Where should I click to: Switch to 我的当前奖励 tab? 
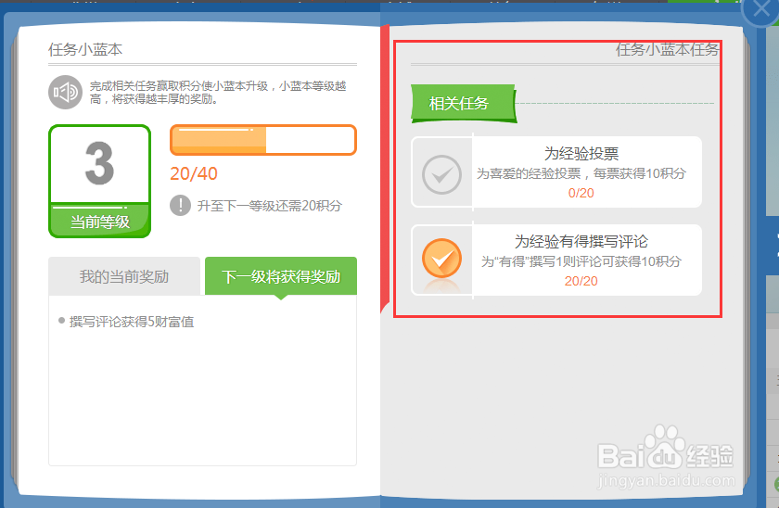click(x=124, y=276)
